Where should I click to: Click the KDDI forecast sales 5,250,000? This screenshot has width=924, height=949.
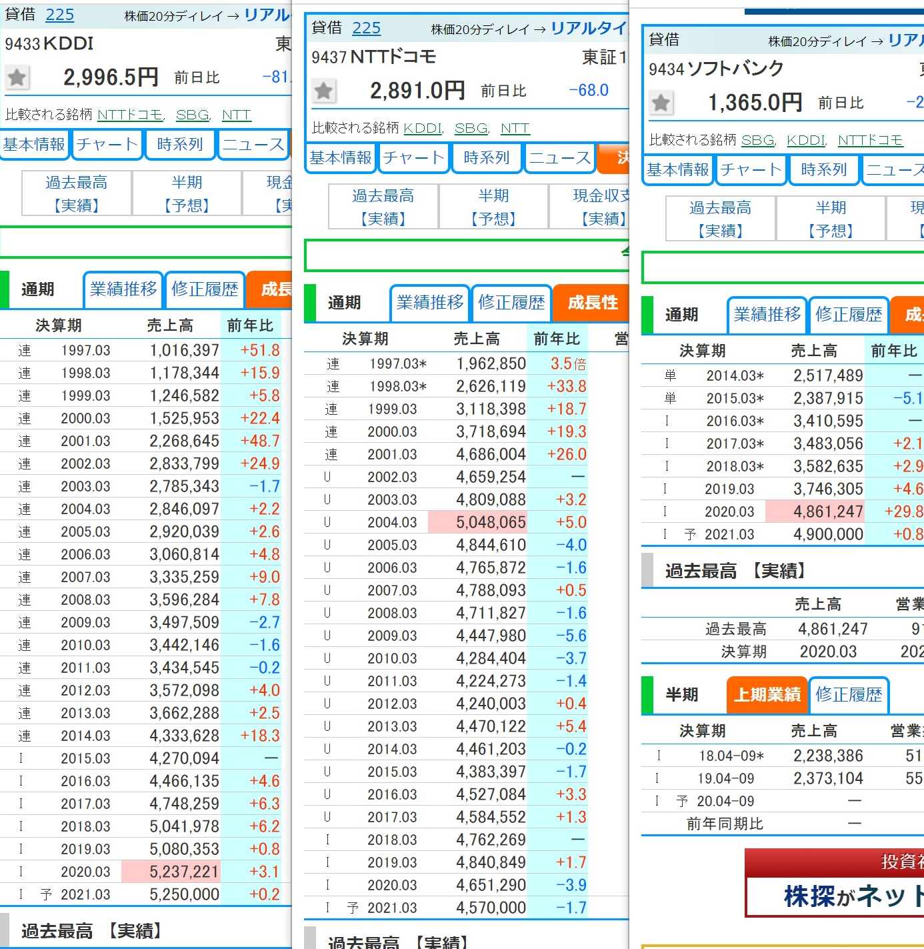(x=185, y=894)
